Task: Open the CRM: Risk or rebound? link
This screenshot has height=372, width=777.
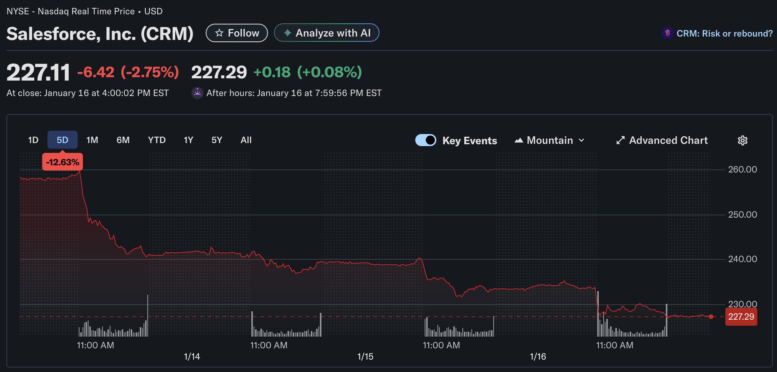Action: click(724, 34)
